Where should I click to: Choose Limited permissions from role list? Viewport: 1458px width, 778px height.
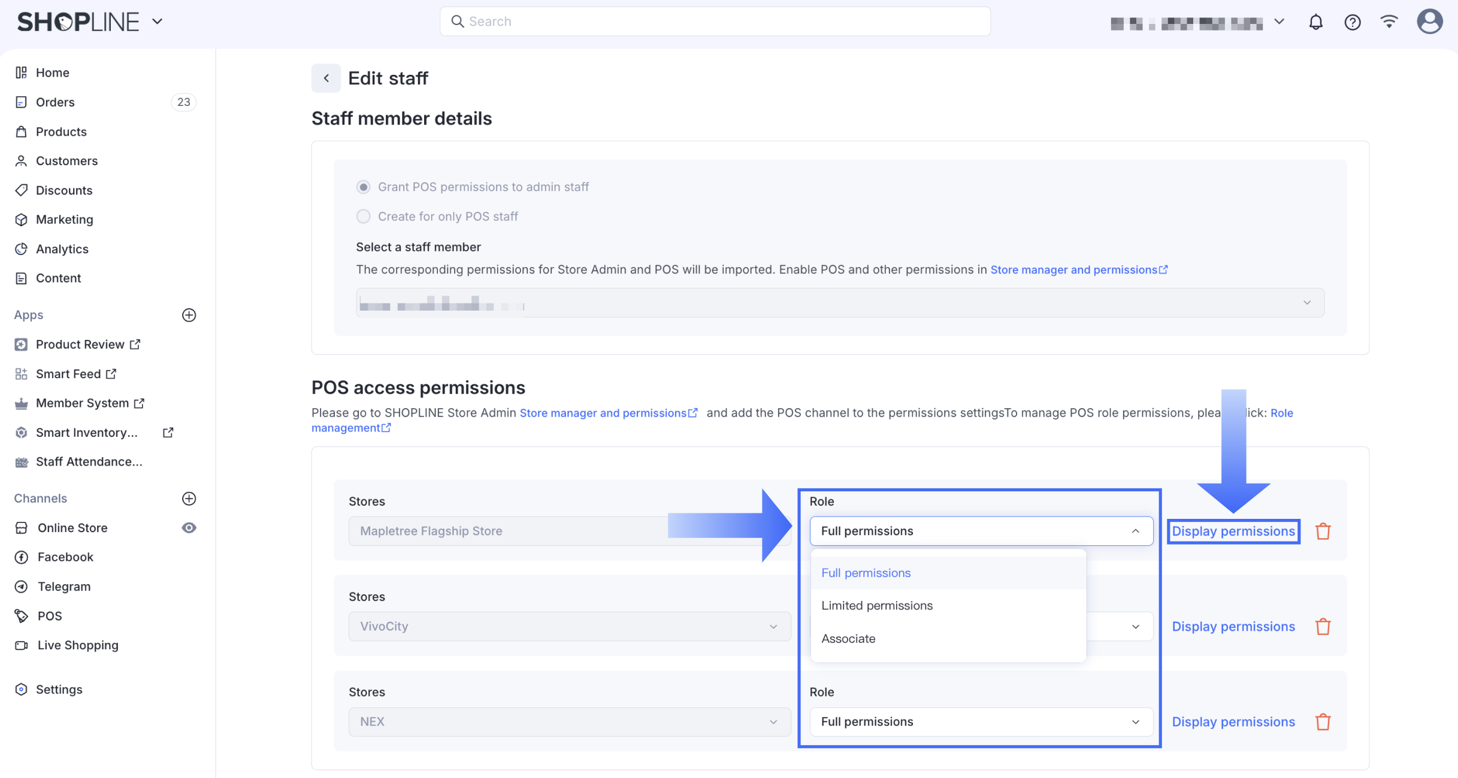(877, 606)
